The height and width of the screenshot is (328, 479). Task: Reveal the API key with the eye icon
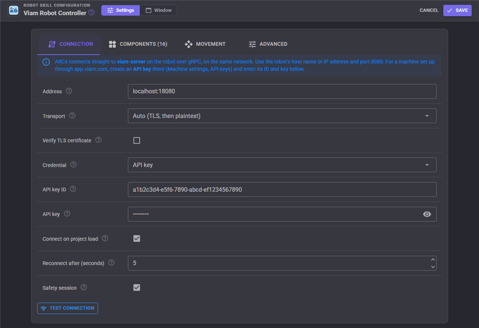(427, 214)
